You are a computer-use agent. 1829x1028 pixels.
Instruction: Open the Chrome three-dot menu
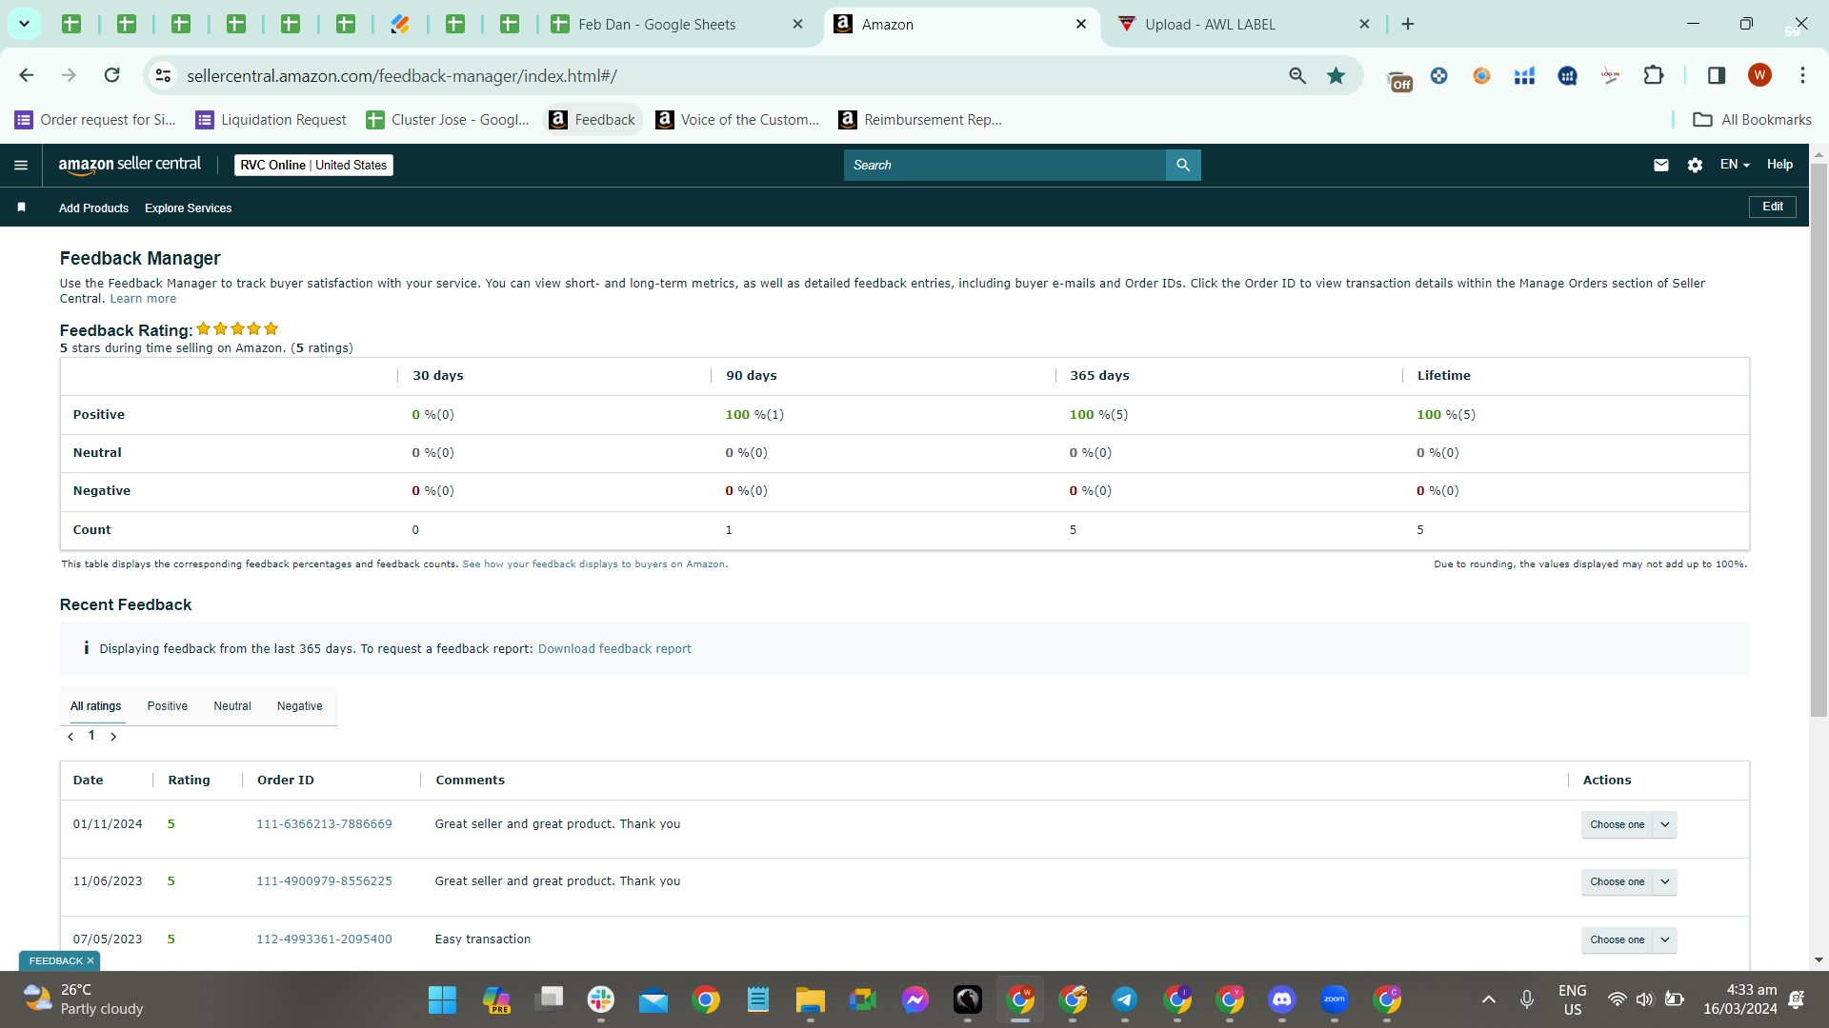coord(1802,75)
